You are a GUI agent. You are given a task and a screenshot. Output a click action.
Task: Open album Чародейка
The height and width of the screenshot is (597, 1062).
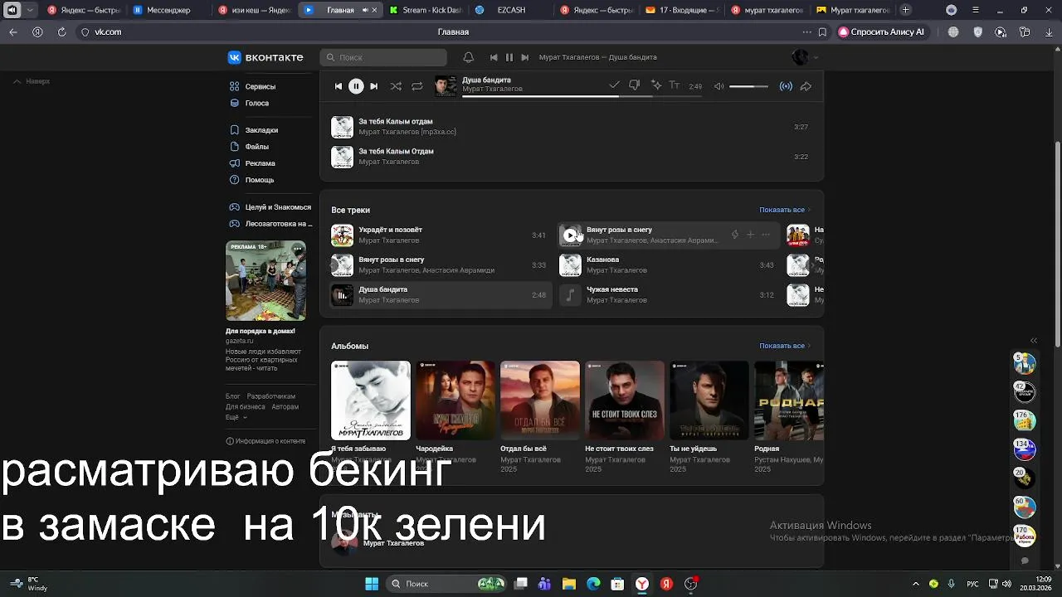pyautogui.click(x=455, y=400)
